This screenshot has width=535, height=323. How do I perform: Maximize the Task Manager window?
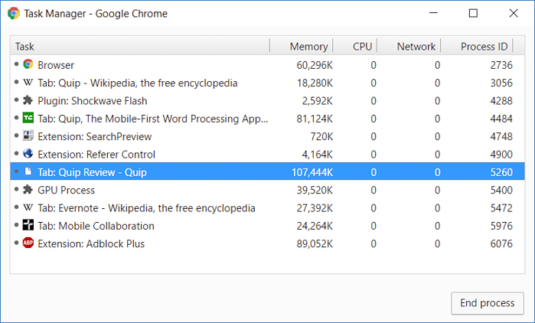[x=473, y=13]
